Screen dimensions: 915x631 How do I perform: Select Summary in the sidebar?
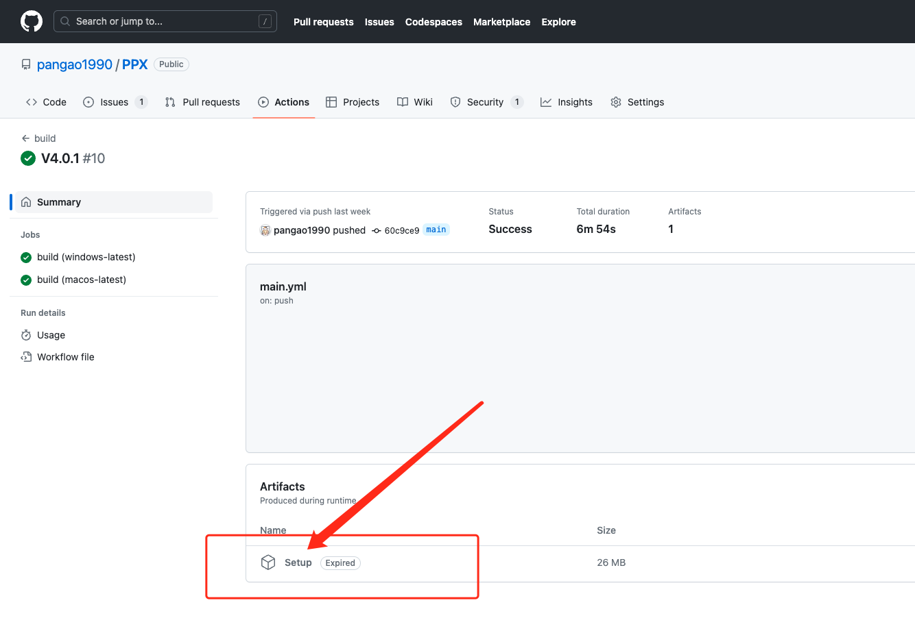pyautogui.click(x=114, y=202)
